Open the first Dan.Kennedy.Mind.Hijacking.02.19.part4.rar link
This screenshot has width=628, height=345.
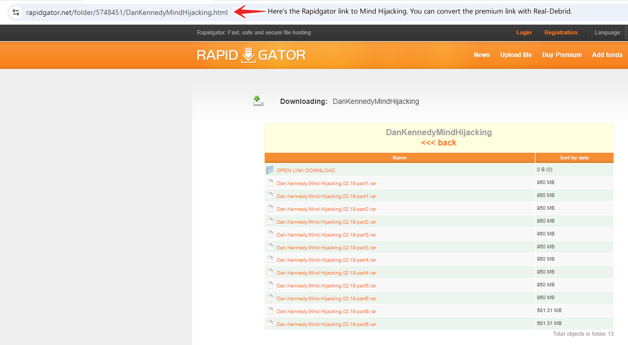[326, 260]
